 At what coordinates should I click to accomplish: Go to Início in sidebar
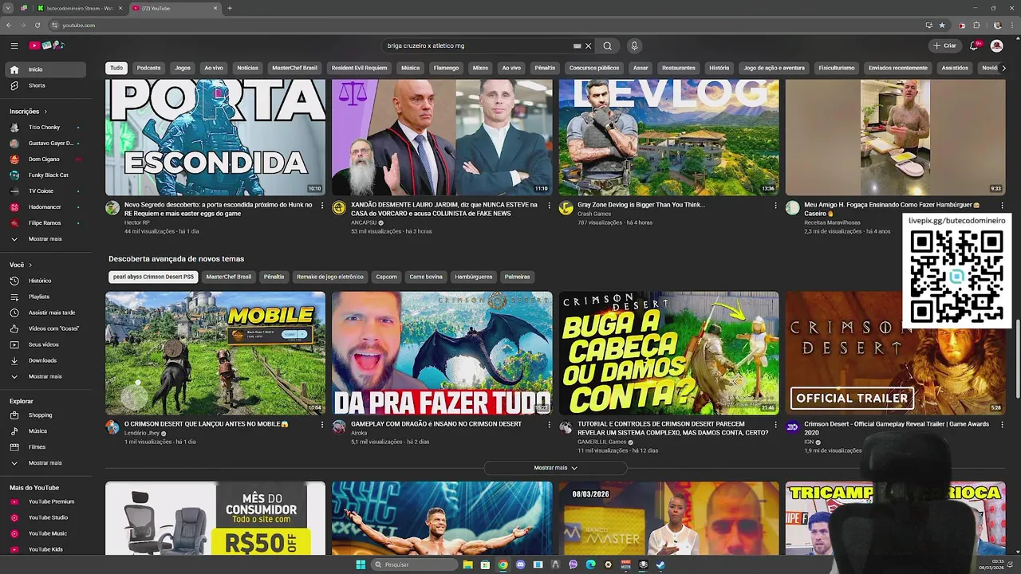45,69
